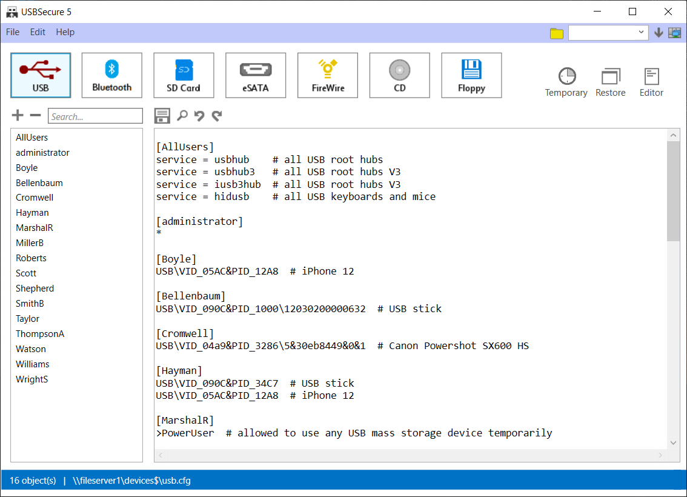
Task: Select Hayman in the user list
Action: pos(32,213)
